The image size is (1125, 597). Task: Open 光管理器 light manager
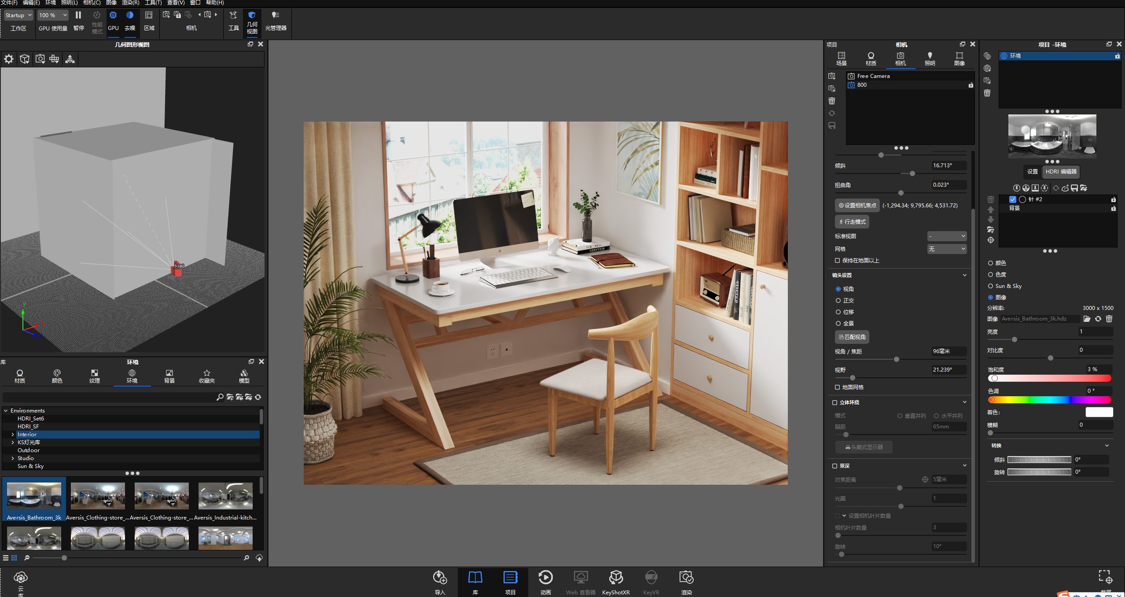tap(276, 21)
